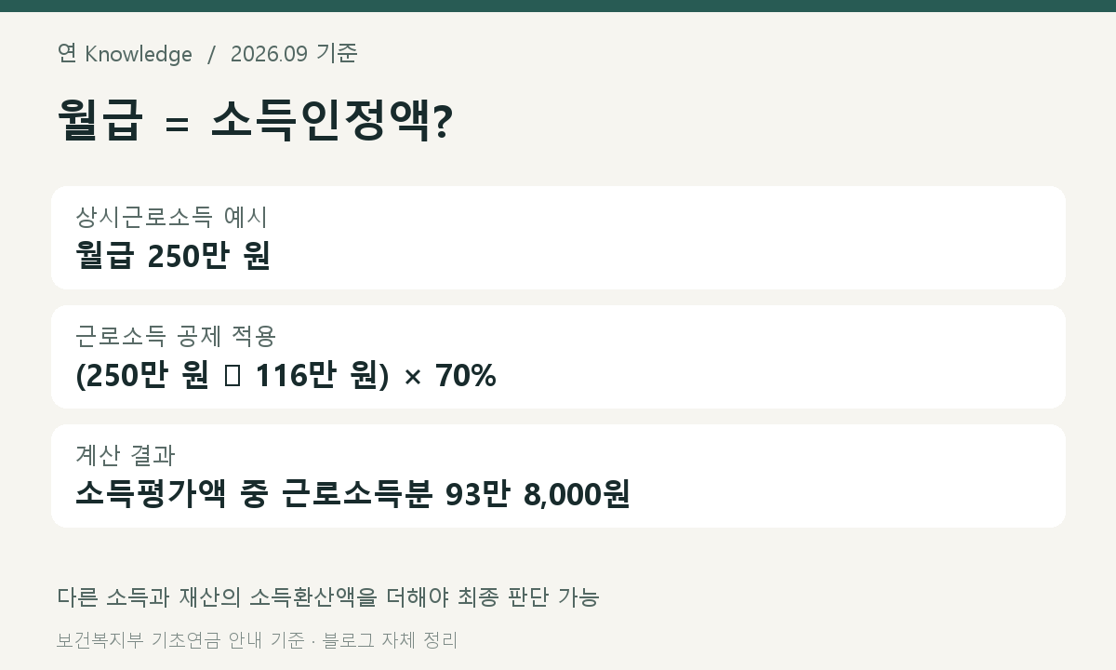Open the '계산 결과' card
Image resolution: width=1116 pixels, height=670 pixels.
point(558,476)
